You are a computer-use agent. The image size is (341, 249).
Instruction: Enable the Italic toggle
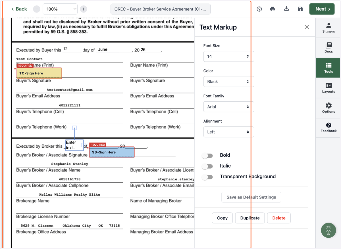[x=207, y=166]
